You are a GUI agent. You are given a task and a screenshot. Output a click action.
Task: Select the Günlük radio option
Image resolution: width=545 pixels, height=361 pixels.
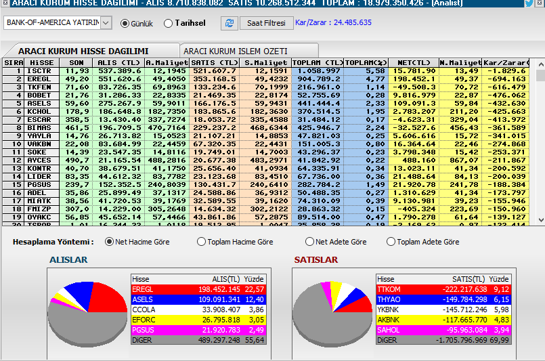tap(125, 24)
